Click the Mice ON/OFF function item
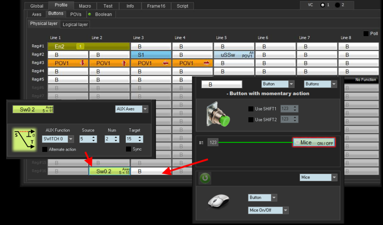The width and height of the screenshot is (383, 225). (x=314, y=142)
